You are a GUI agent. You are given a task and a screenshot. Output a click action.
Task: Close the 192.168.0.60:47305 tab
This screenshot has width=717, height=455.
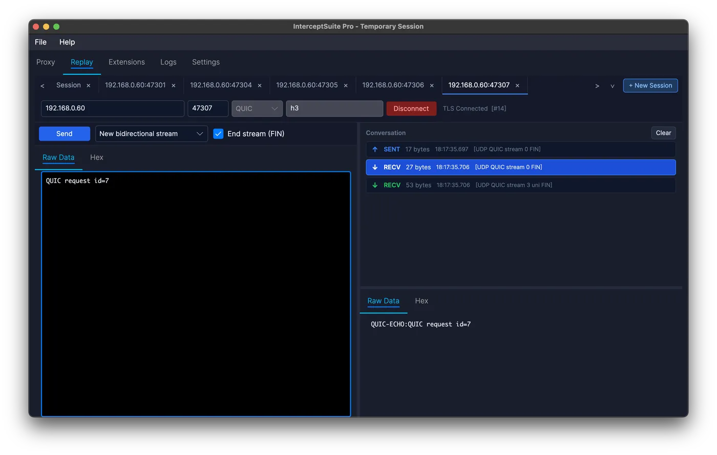346,85
